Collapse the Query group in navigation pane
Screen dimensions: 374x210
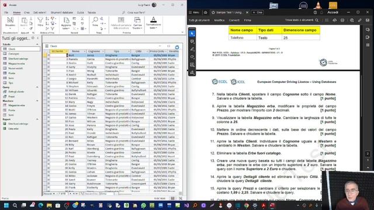[37, 87]
